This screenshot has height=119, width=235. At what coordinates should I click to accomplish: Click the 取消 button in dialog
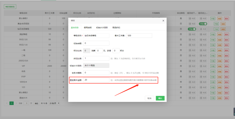point(149,98)
